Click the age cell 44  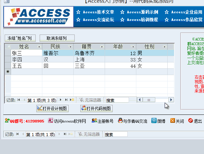pos(121,66)
